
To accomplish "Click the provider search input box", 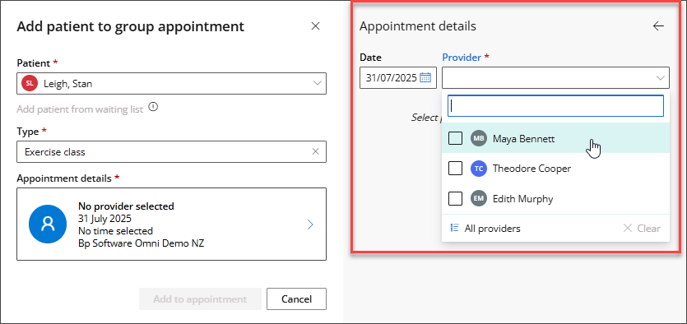I will tap(555, 106).
